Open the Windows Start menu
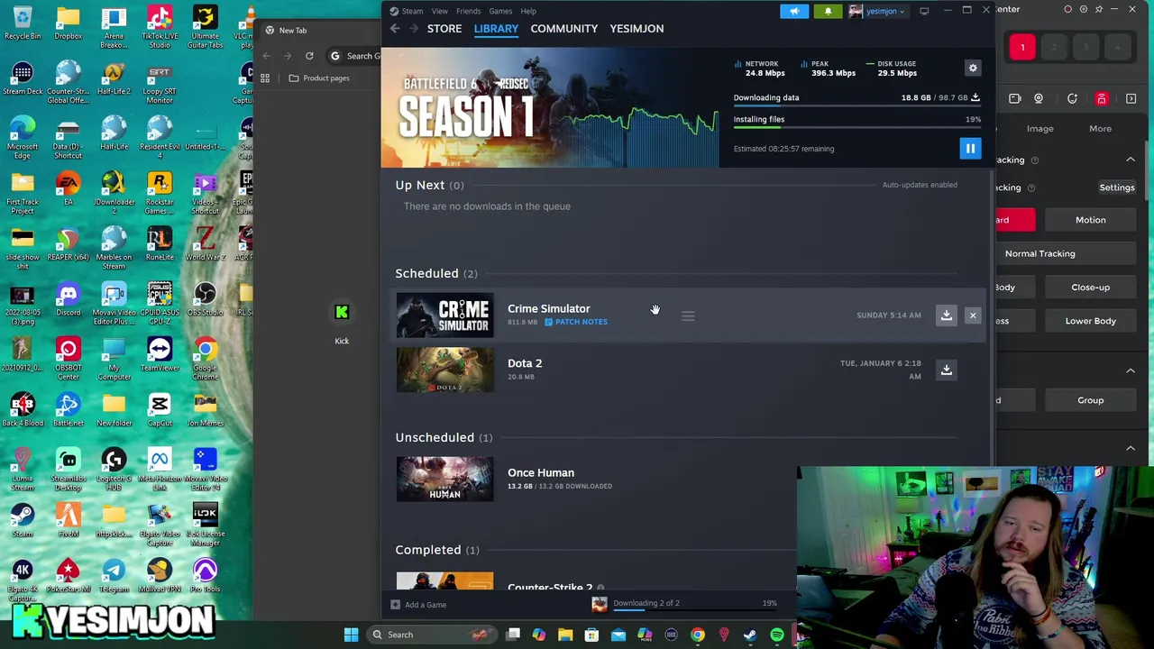This screenshot has width=1154, height=649. (351, 635)
